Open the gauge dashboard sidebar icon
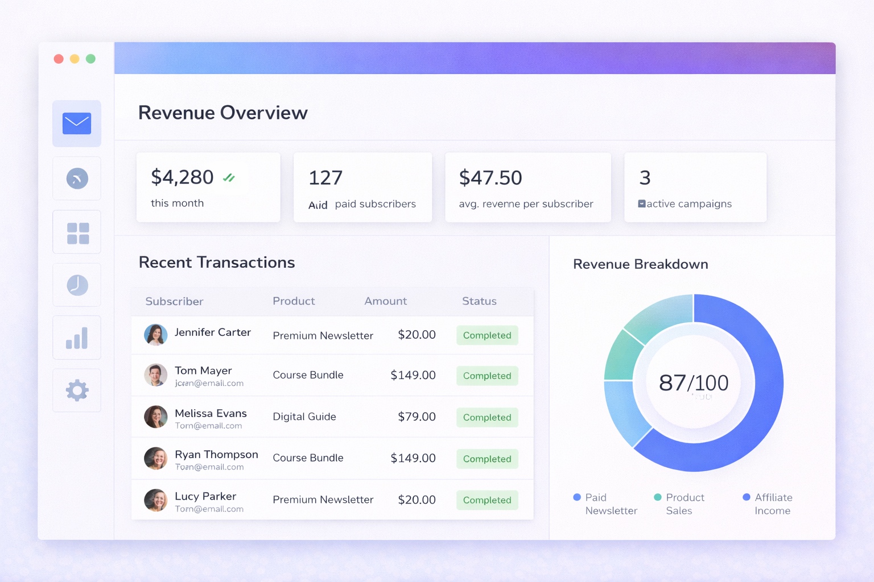 [77, 178]
